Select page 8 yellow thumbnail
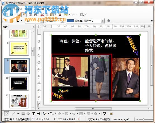This screenshot has width=155, height=123. [19, 49]
